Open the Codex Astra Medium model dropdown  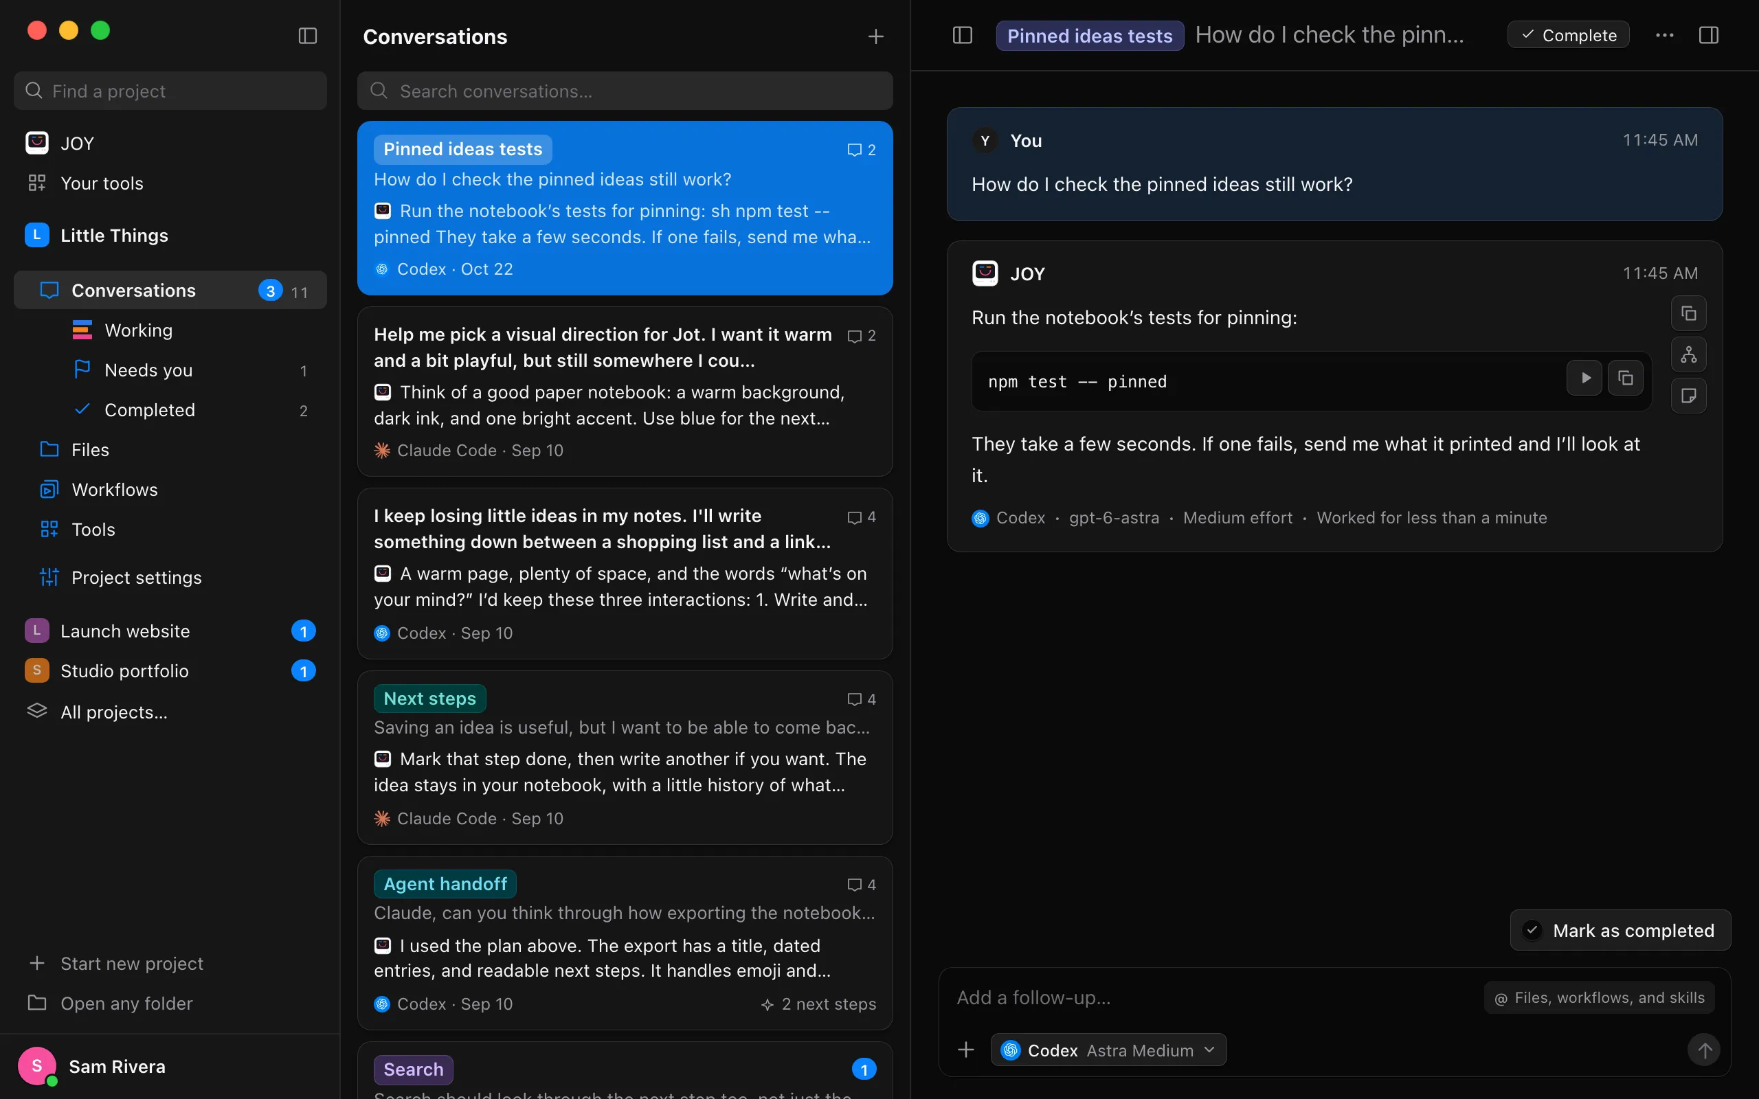click(1108, 1050)
